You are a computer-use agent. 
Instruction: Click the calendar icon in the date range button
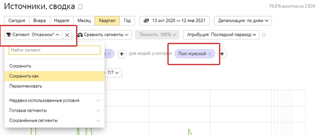(146, 21)
